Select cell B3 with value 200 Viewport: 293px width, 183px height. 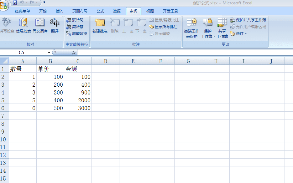[x=50, y=84]
